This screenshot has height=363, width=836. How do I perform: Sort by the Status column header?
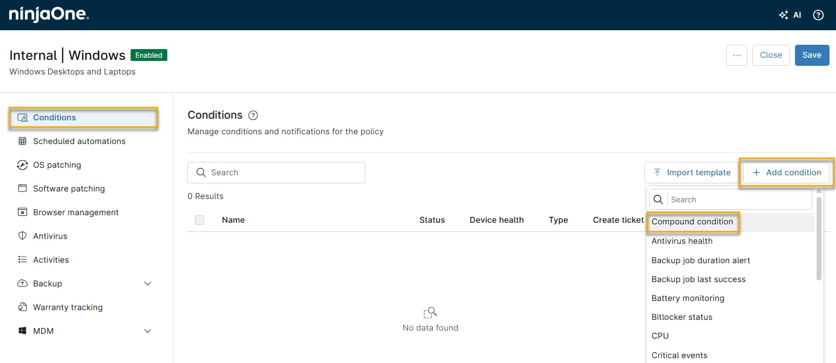point(432,220)
